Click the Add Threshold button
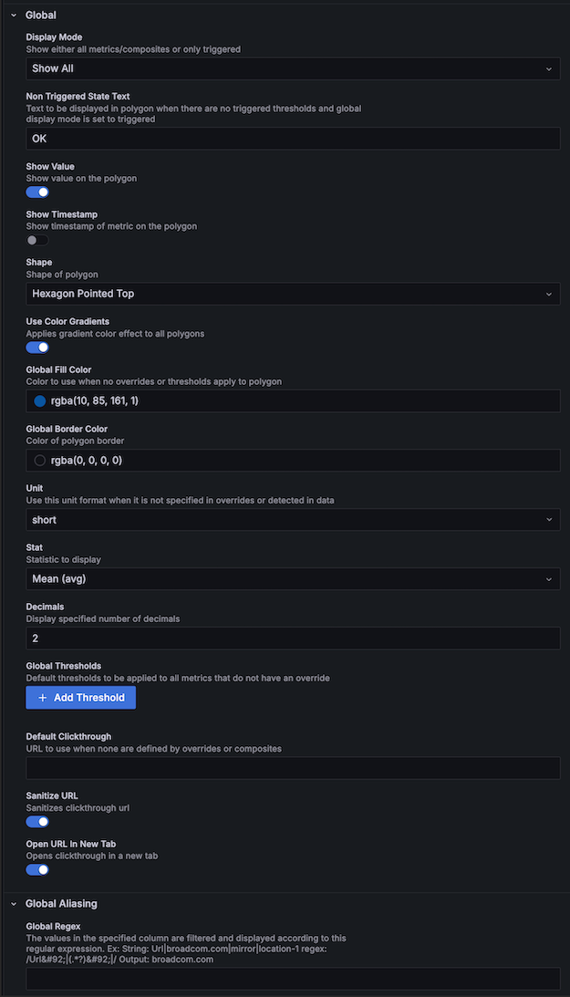 coord(81,698)
